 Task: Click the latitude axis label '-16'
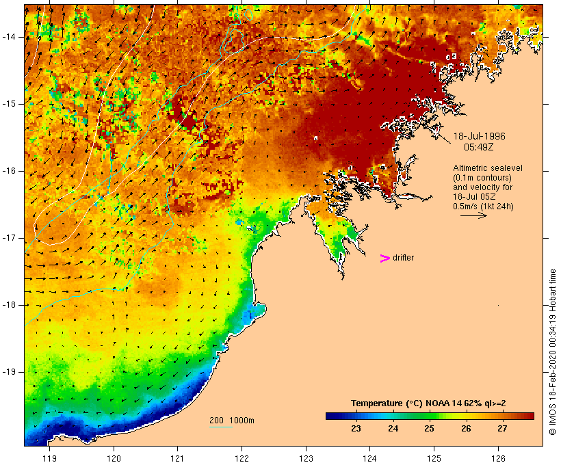pyautogui.click(x=9, y=171)
